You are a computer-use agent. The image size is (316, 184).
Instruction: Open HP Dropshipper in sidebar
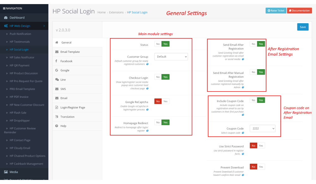coord(20,120)
